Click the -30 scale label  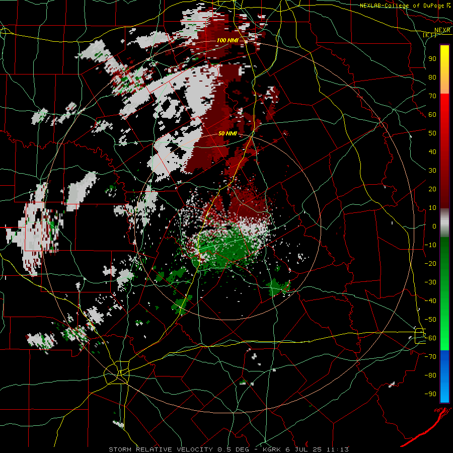click(x=430, y=282)
